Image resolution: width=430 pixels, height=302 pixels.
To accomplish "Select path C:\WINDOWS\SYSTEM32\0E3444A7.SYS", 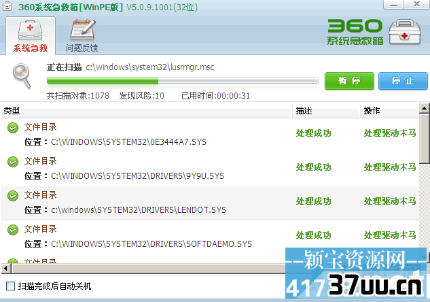I will click(x=128, y=142).
